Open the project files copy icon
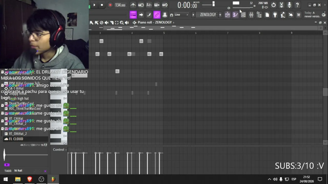The width and height of the screenshot is (328, 184). coord(267,15)
